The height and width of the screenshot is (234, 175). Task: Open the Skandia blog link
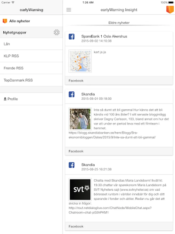click(x=112, y=135)
